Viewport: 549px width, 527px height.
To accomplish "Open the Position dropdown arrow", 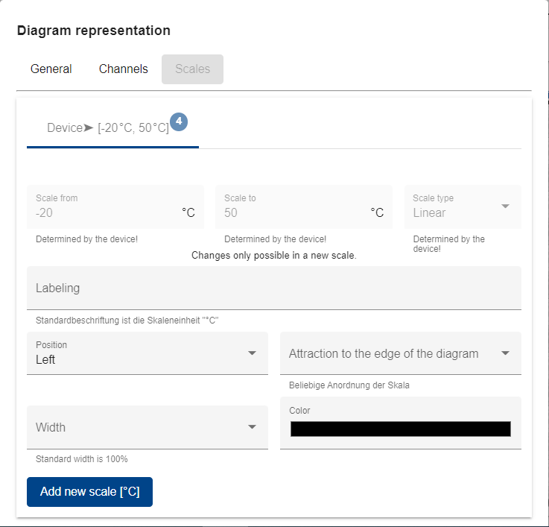I will tap(252, 353).
